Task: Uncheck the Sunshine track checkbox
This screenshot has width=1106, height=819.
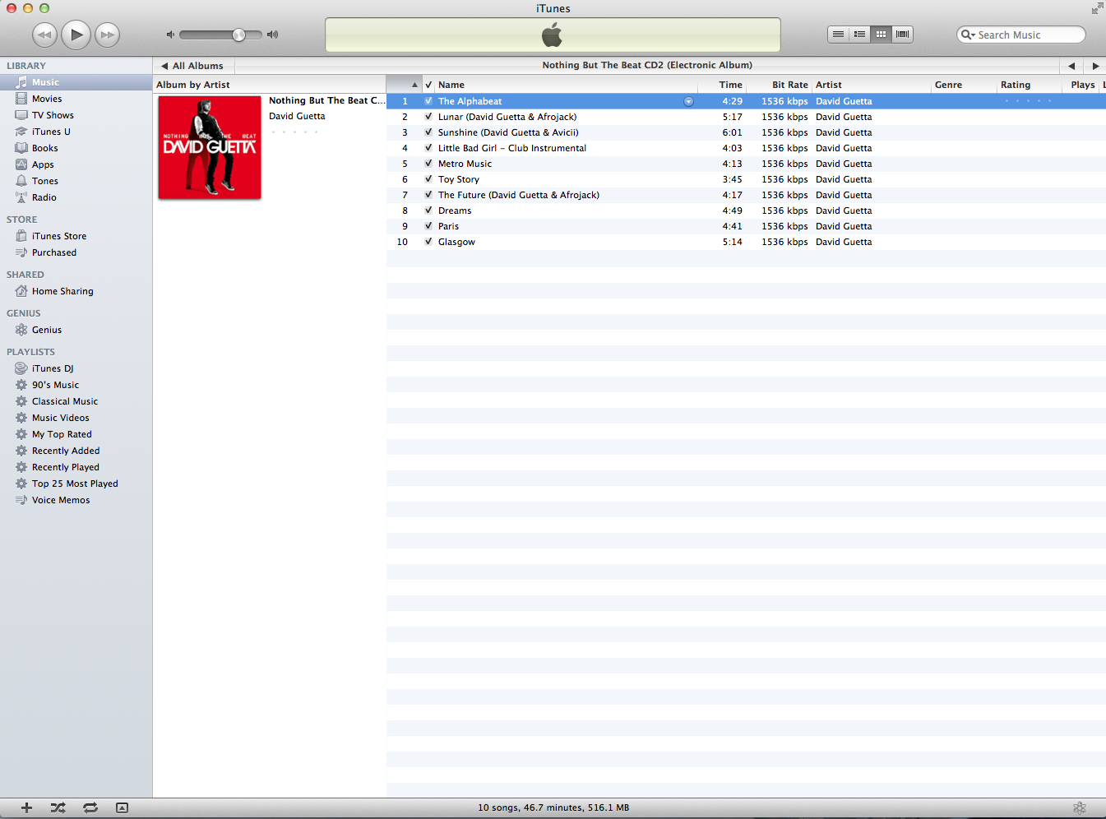Action: (428, 132)
